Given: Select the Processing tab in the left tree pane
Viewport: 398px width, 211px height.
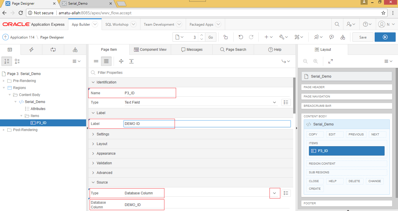Looking at the screenshot, I should click(x=53, y=49).
